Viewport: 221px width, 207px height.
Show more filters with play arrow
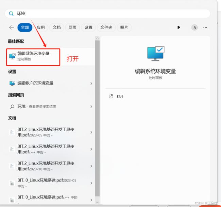pos(179,27)
